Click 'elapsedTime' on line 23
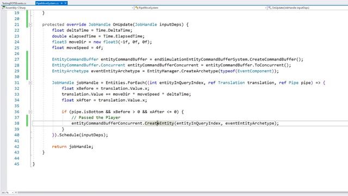The image size is (348, 196). 82,36
